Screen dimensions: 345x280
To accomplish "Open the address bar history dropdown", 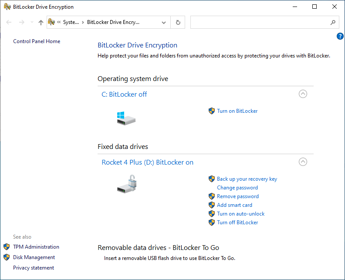I will point(164,22).
